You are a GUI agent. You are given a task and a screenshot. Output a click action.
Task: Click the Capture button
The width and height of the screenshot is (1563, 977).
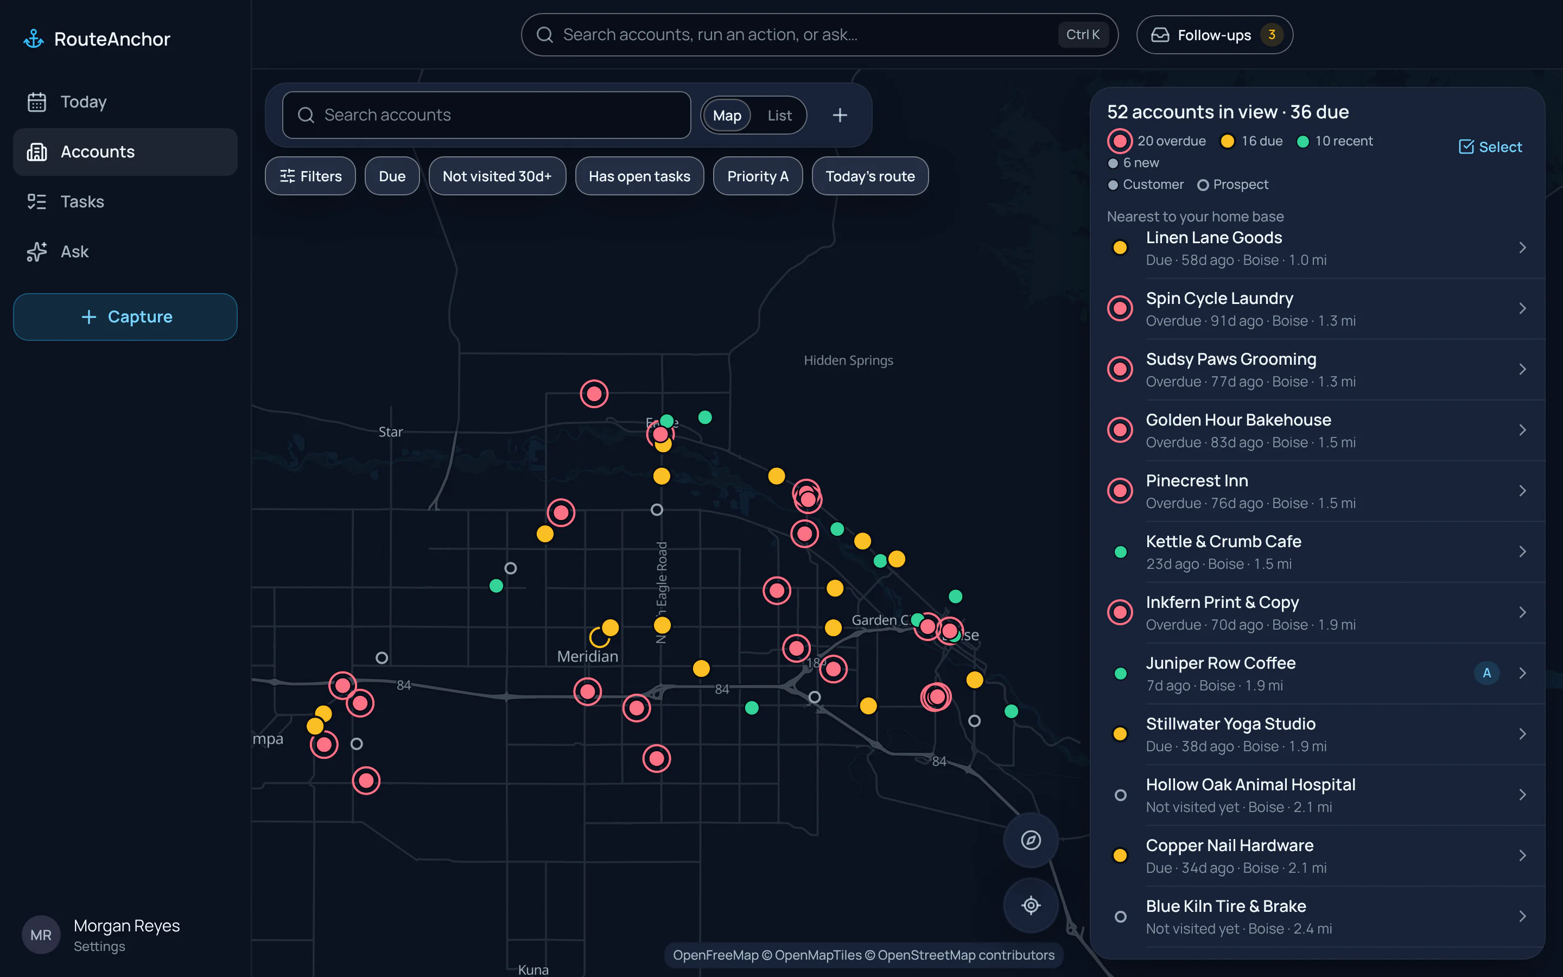click(x=125, y=316)
